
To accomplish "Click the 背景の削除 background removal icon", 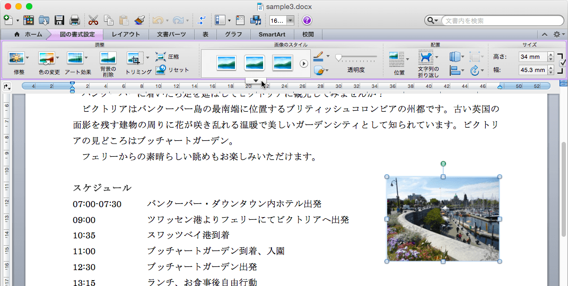I will tap(108, 58).
